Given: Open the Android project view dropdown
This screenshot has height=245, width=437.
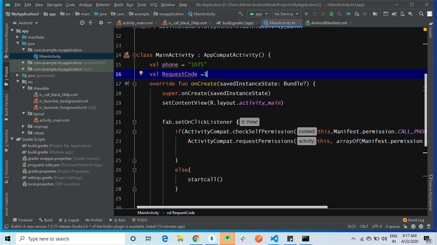Looking at the screenshot, I should coord(25,23).
